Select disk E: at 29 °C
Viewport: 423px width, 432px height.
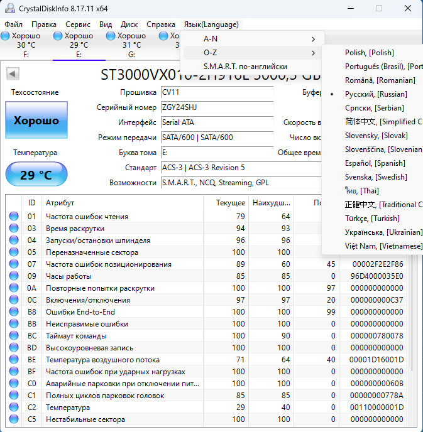(79, 45)
